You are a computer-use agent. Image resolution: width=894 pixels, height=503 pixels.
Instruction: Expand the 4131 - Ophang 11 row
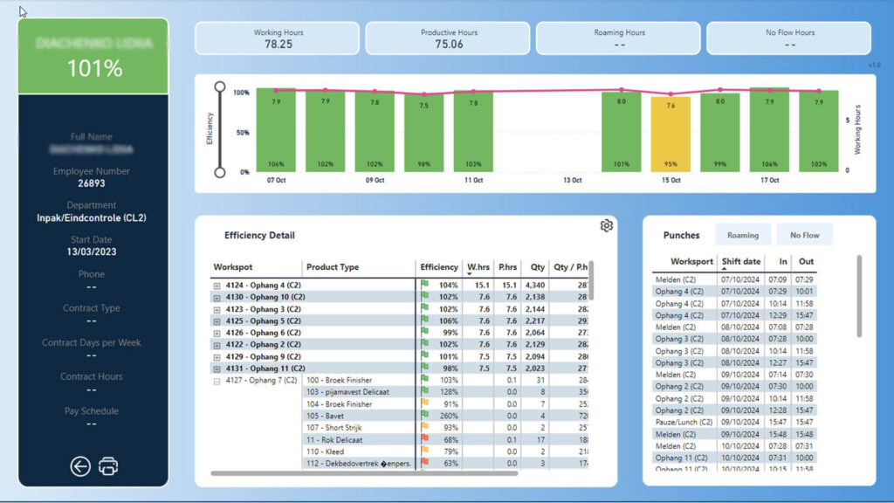point(217,369)
